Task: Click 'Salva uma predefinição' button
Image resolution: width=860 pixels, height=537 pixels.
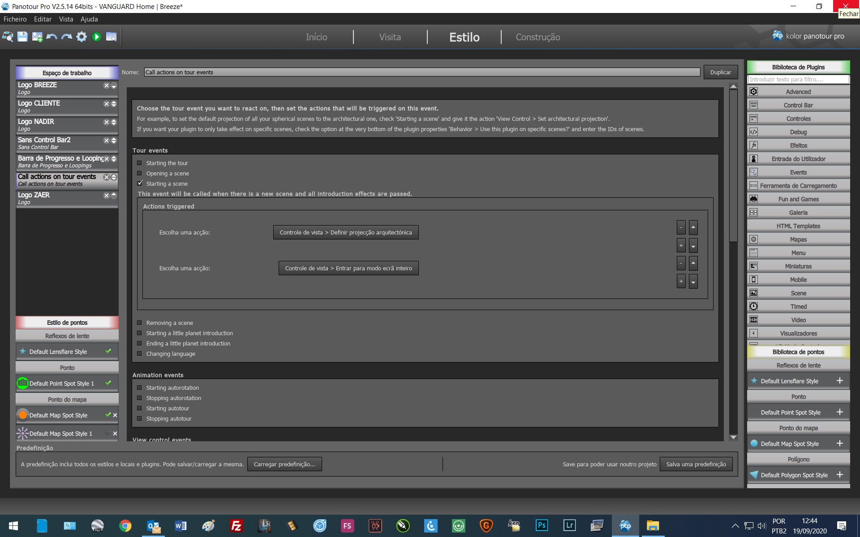Action: (696, 464)
